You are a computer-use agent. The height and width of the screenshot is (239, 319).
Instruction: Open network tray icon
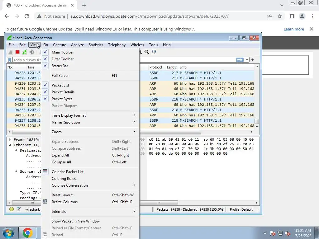pos(280,233)
